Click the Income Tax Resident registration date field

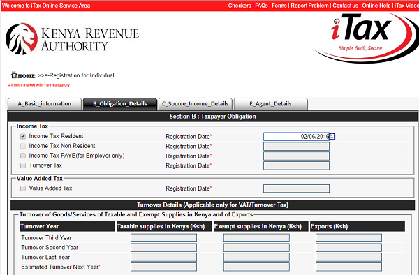pyautogui.click(x=296, y=137)
